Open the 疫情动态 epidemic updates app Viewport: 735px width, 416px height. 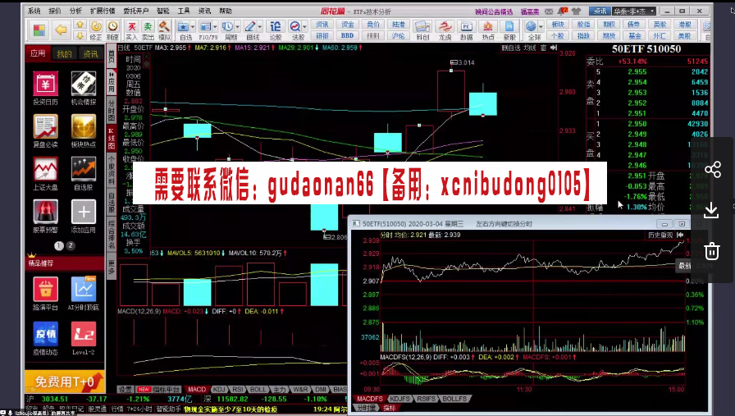coord(45,338)
